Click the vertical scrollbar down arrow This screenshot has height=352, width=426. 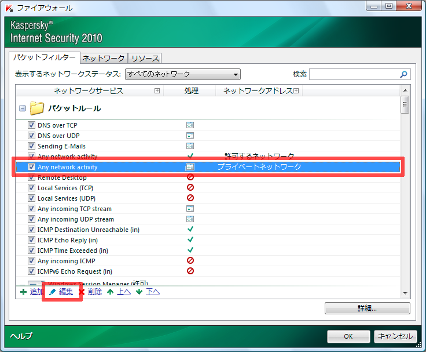405,293
